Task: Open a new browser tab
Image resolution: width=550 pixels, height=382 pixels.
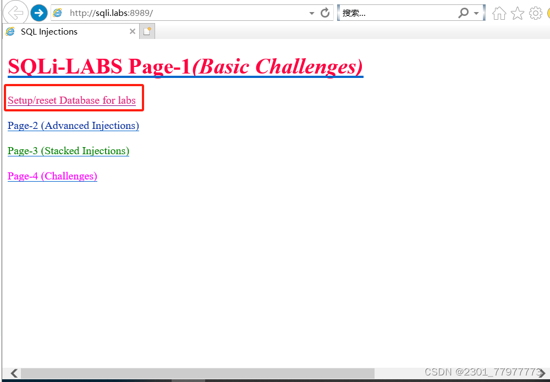Action: pos(147,31)
